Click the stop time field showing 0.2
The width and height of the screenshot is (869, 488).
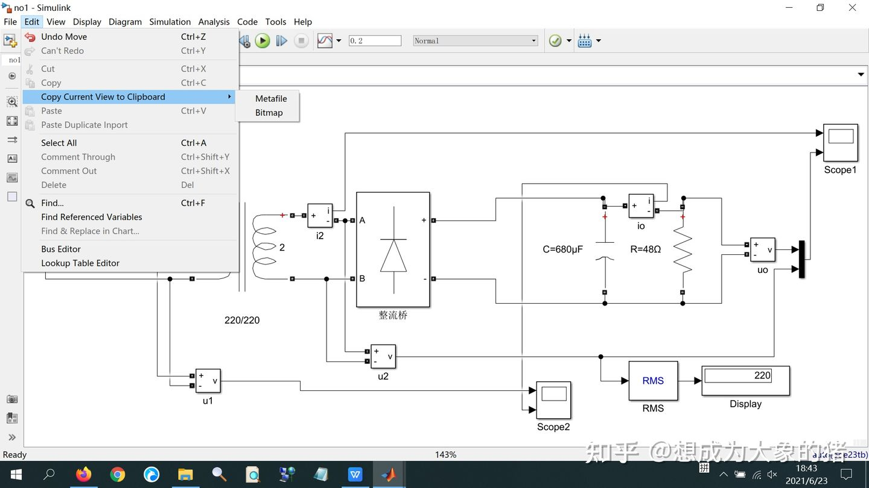pyautogui.click(x=374, y=40)
